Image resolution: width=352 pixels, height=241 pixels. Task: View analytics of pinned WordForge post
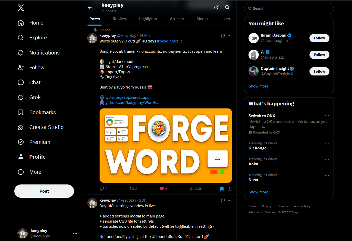pyautogui.click(x=196, y=189)
